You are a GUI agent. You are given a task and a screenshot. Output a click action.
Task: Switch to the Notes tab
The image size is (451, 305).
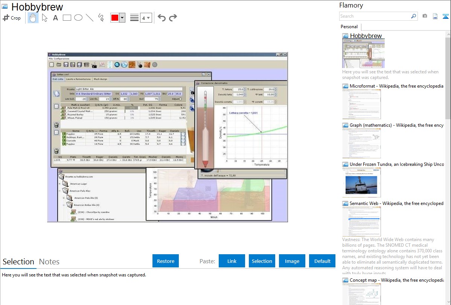pyautogui.click(x=49, y=262)
